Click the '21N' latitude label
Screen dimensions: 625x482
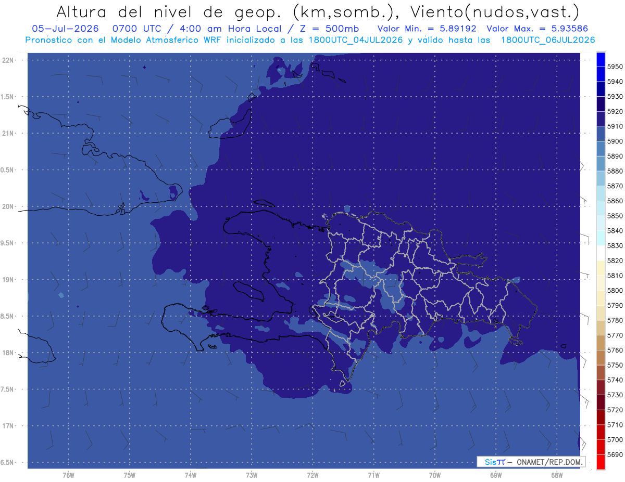point(8,133)
